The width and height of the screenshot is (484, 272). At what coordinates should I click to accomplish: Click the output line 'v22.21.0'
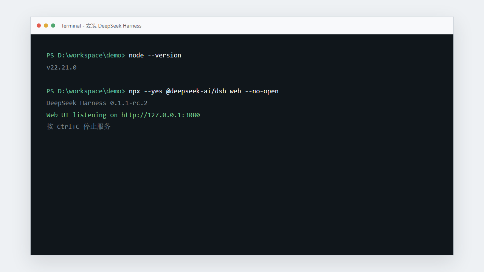pyautogui.click(x=62, y=68)
